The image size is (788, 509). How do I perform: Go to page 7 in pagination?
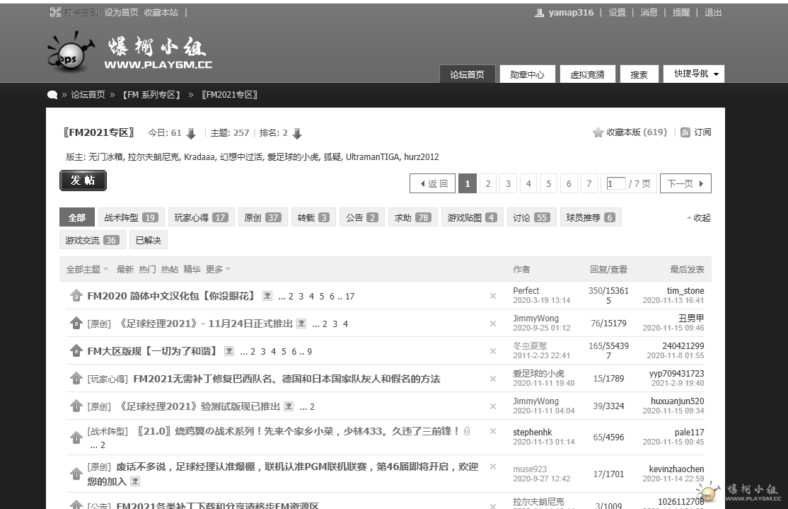tap(589, 183)
